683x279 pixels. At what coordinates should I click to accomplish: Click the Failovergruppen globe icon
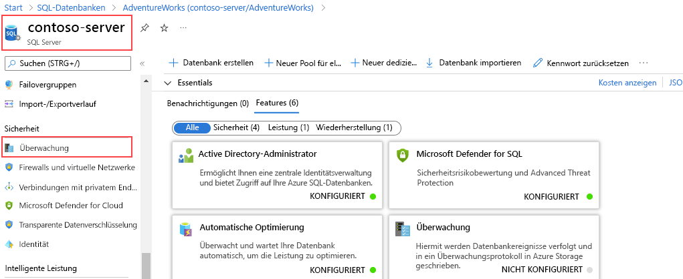9,85
